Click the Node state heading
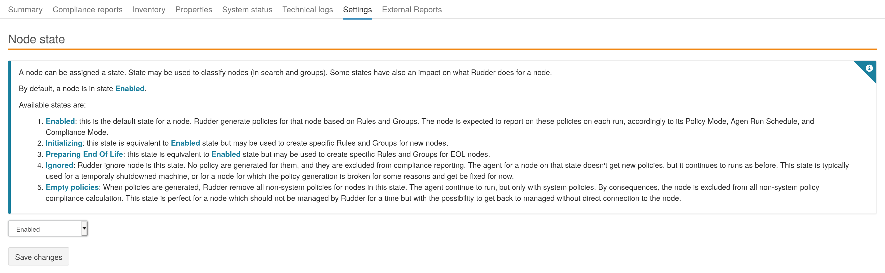 [36, 39]
